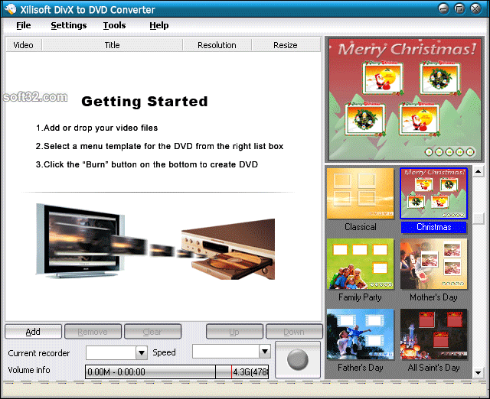Image resolution: width=490 pixels, height=399 pixels.
Task: Click the Down button
Action: 294,332
